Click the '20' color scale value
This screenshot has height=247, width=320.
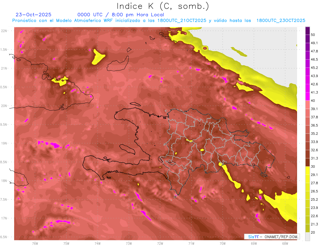313,232
